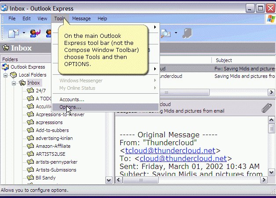The image size is (276, 198).
Task: Open the Bill Sandy folder
Action: pyautogui.click(x=46, y=178)
